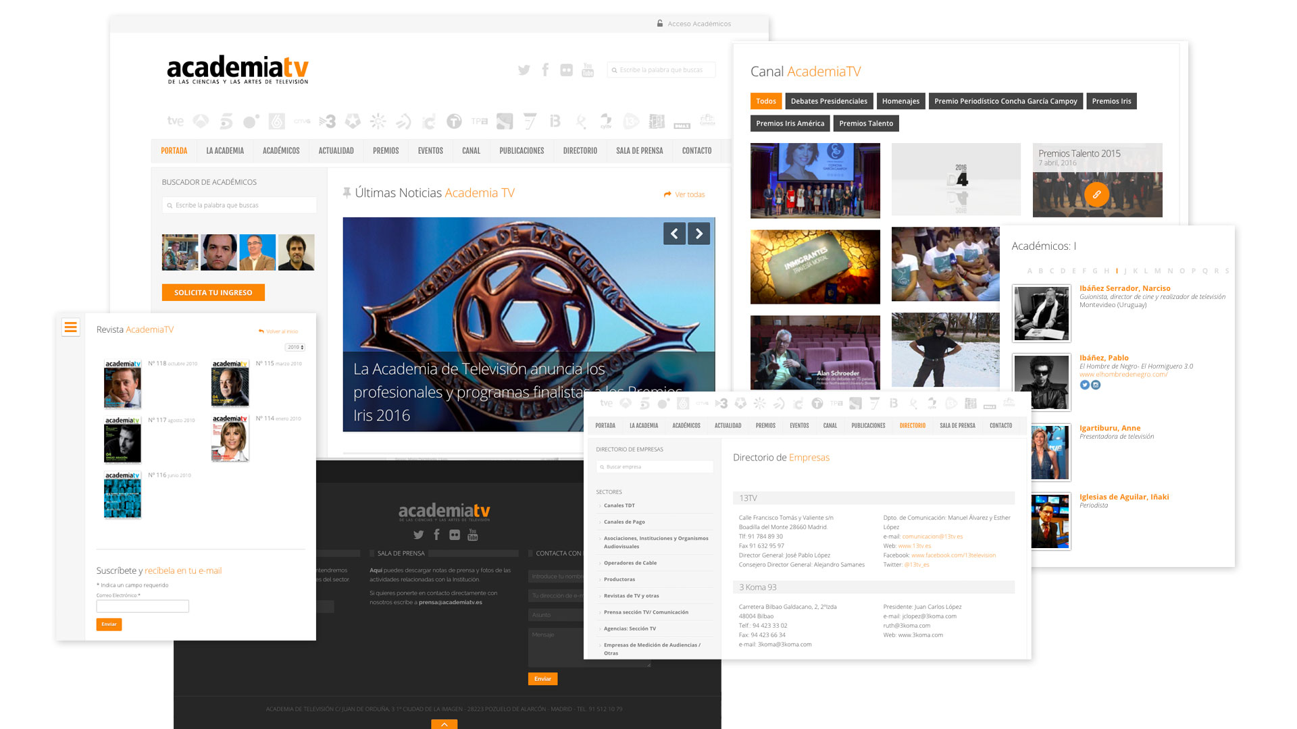Image resolution: width=1297 pixels, height=729 pixels.
Task: Open Flickr icon in main header
Action: [x=566, y=70]
